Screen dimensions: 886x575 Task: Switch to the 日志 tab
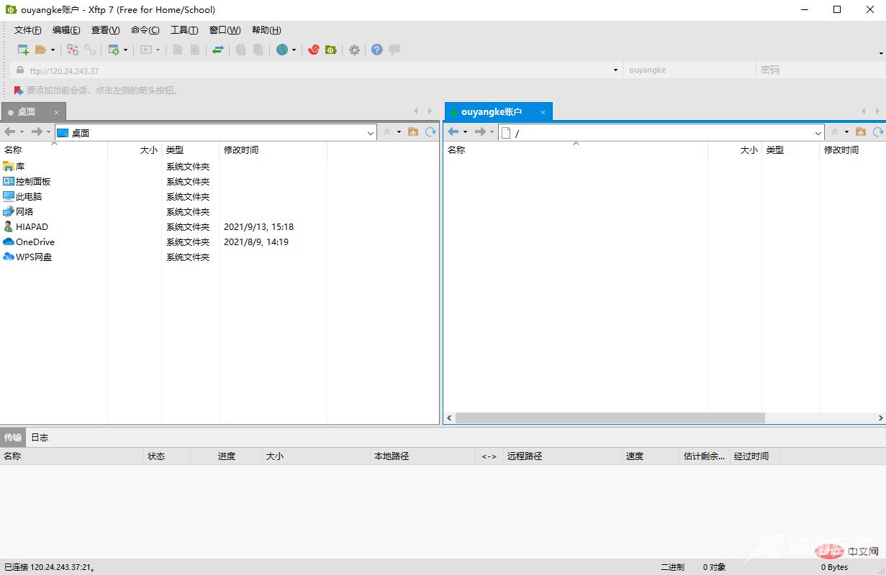point(40,436)
